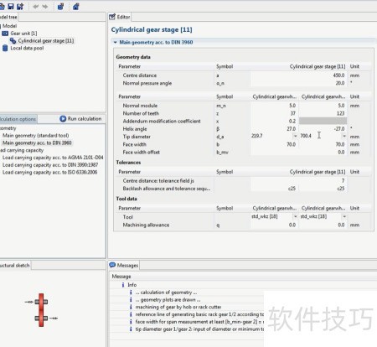Switch to the Messages tab
The width and height of the screenshot is (377, 347).
(124, 265)
